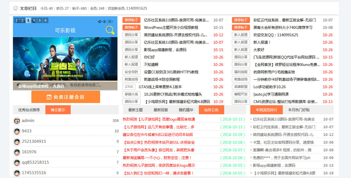Click new member name 1140991625 in header
351x178 pixels.
coord(137,9)
